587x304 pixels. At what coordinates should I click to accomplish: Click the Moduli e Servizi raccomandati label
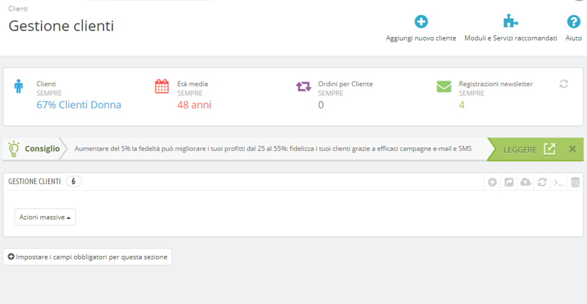511,38
